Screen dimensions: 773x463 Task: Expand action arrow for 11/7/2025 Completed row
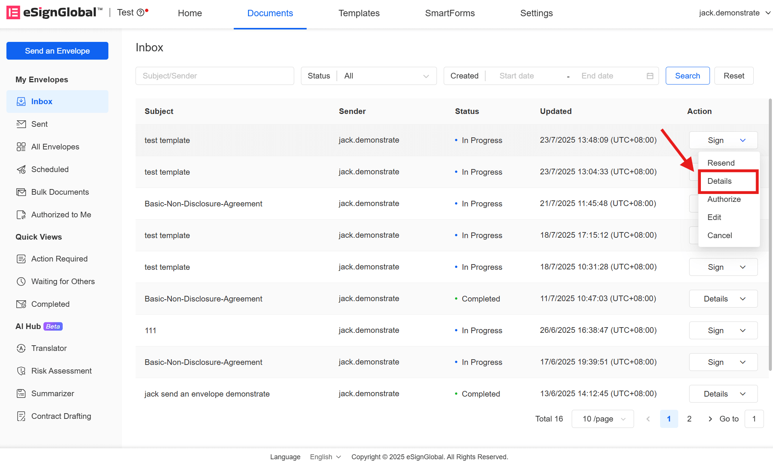[743, 299]
